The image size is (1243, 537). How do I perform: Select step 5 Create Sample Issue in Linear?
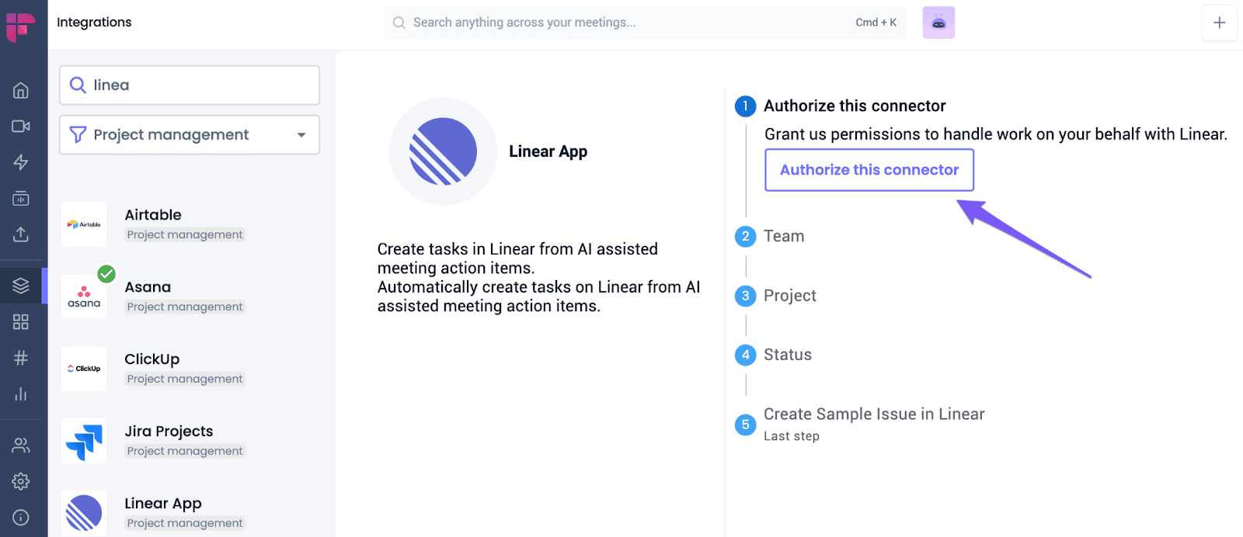point(860,424)
